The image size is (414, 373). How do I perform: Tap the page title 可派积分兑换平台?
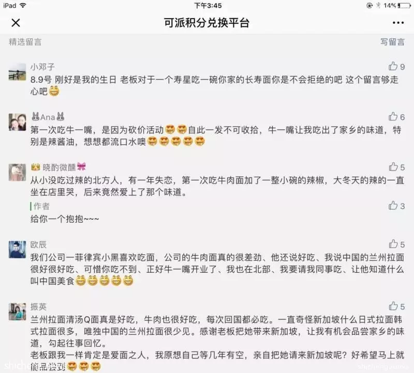(206, 23)
